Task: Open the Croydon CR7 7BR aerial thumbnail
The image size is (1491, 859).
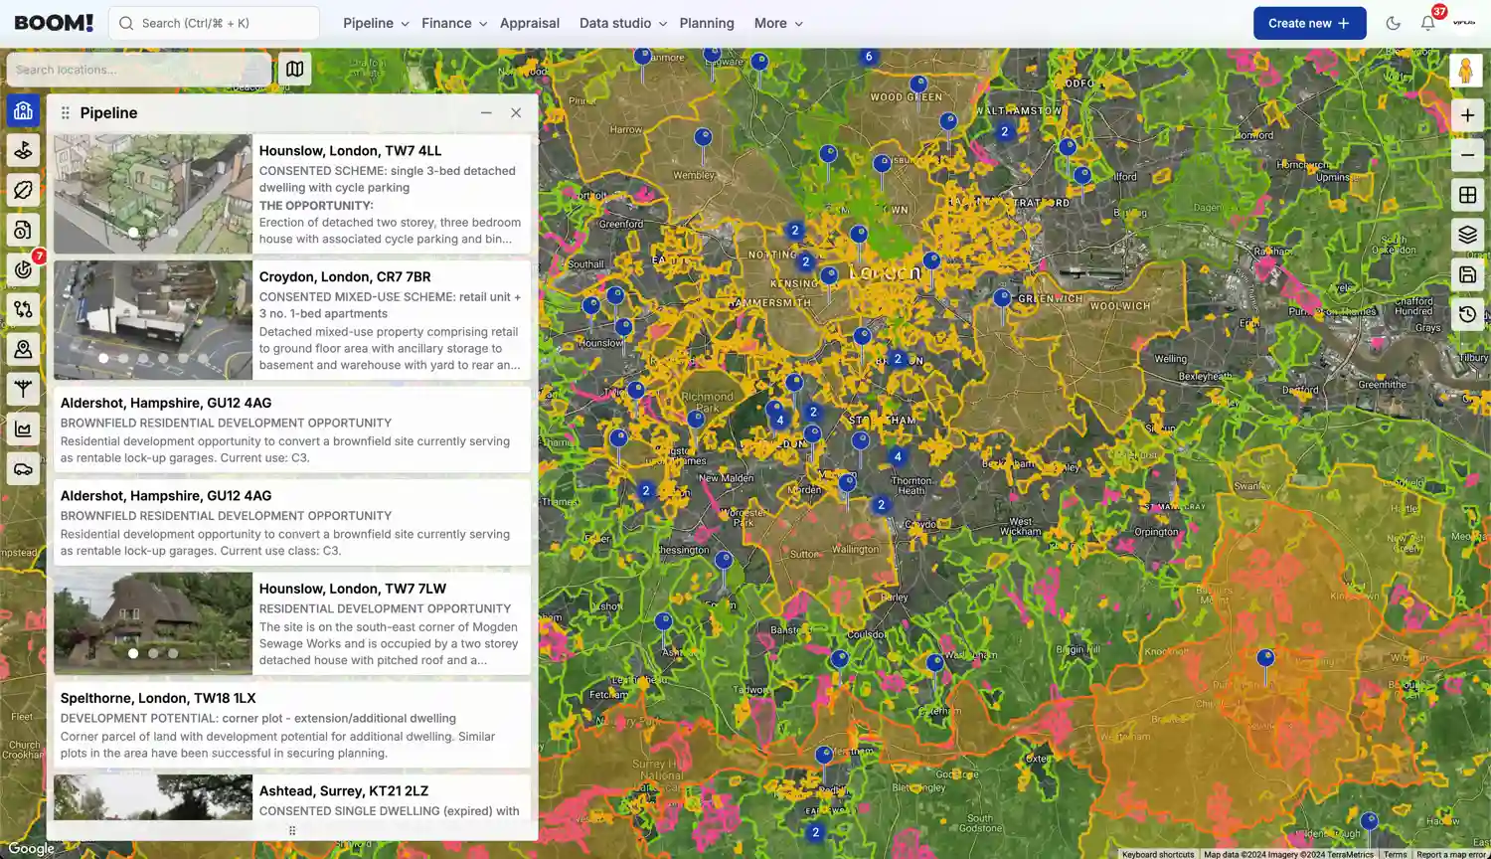Action: (153, 320)
